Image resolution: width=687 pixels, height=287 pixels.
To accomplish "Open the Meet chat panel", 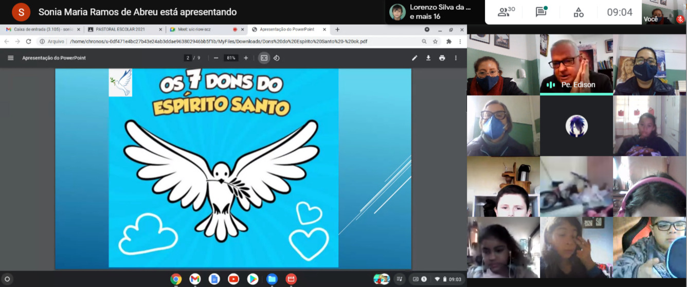I will [541, 12].
